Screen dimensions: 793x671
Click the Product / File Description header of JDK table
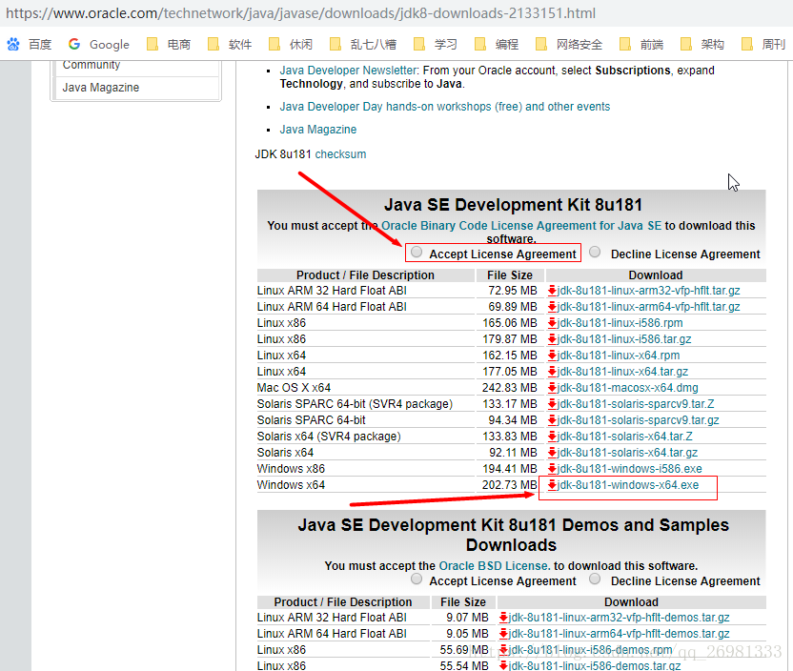pos(365,275)
